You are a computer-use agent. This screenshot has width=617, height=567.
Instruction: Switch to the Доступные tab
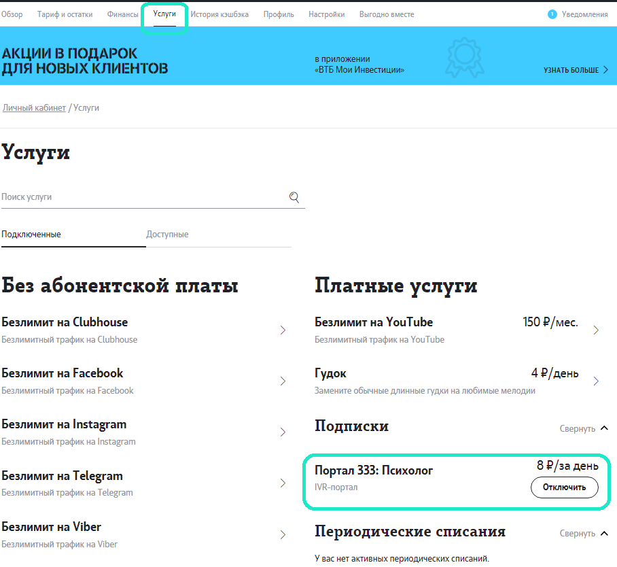tap(167, 235)
